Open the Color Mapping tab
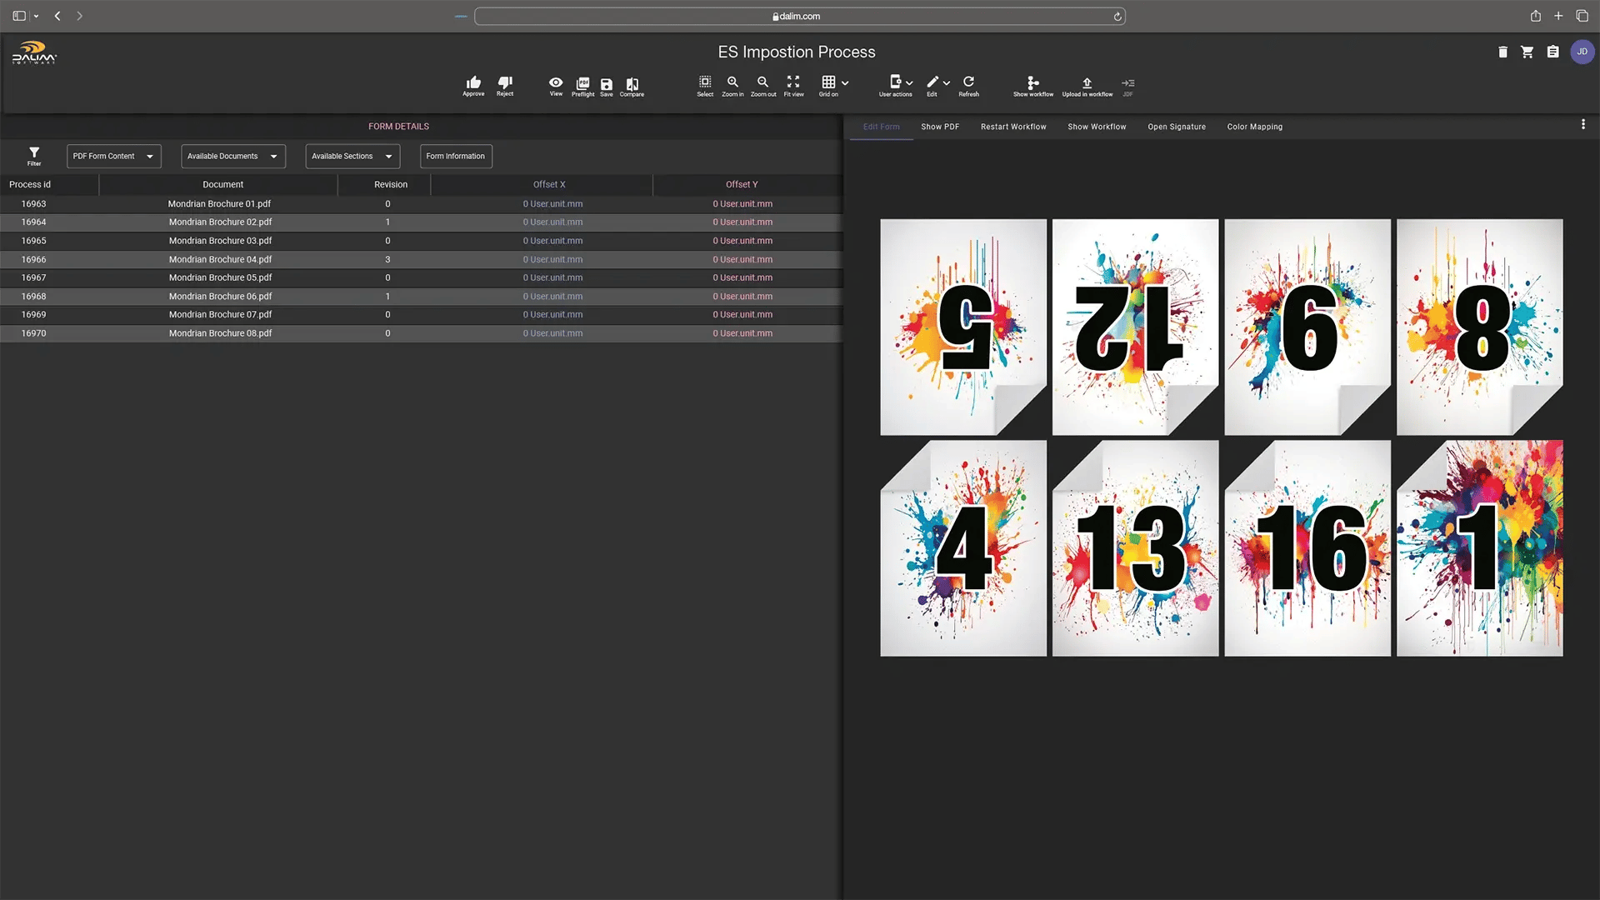Screen dimensions: 1600x900 [1254, 127]
